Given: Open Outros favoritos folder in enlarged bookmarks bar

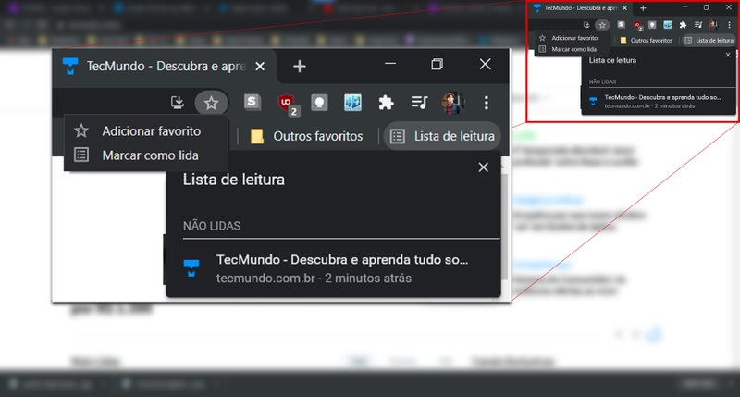Looking at the screenshot, I should tap(307, 136).
